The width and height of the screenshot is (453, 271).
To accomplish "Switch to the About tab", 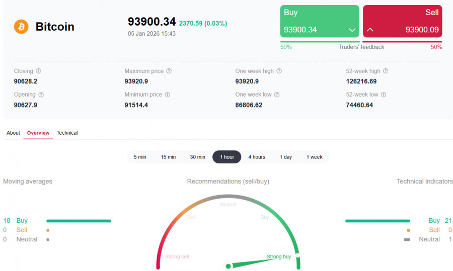I will [x=13, y=133].
